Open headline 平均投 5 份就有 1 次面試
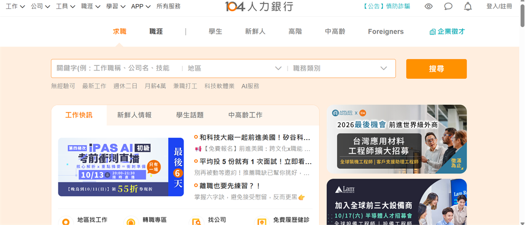Image resolution: width=525 pixels, height=225 pixels. pyautogui.click(x=255, y=162)
